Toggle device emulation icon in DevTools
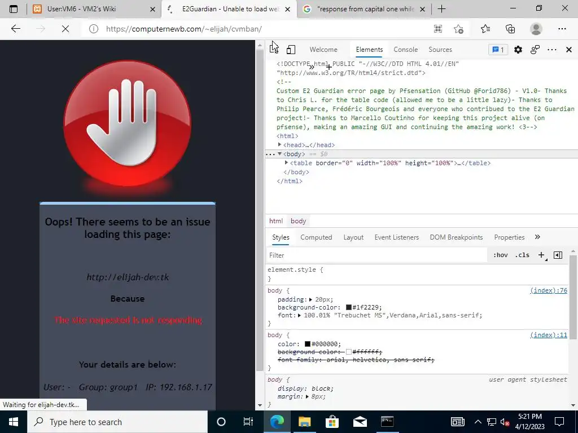Viewport: 578px width, 433px height. coord(291,50)
